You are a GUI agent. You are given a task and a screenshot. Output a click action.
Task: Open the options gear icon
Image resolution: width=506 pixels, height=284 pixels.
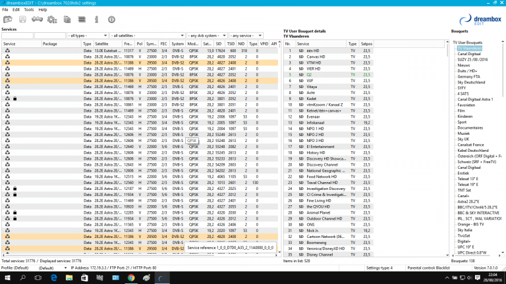pos(52,20)
